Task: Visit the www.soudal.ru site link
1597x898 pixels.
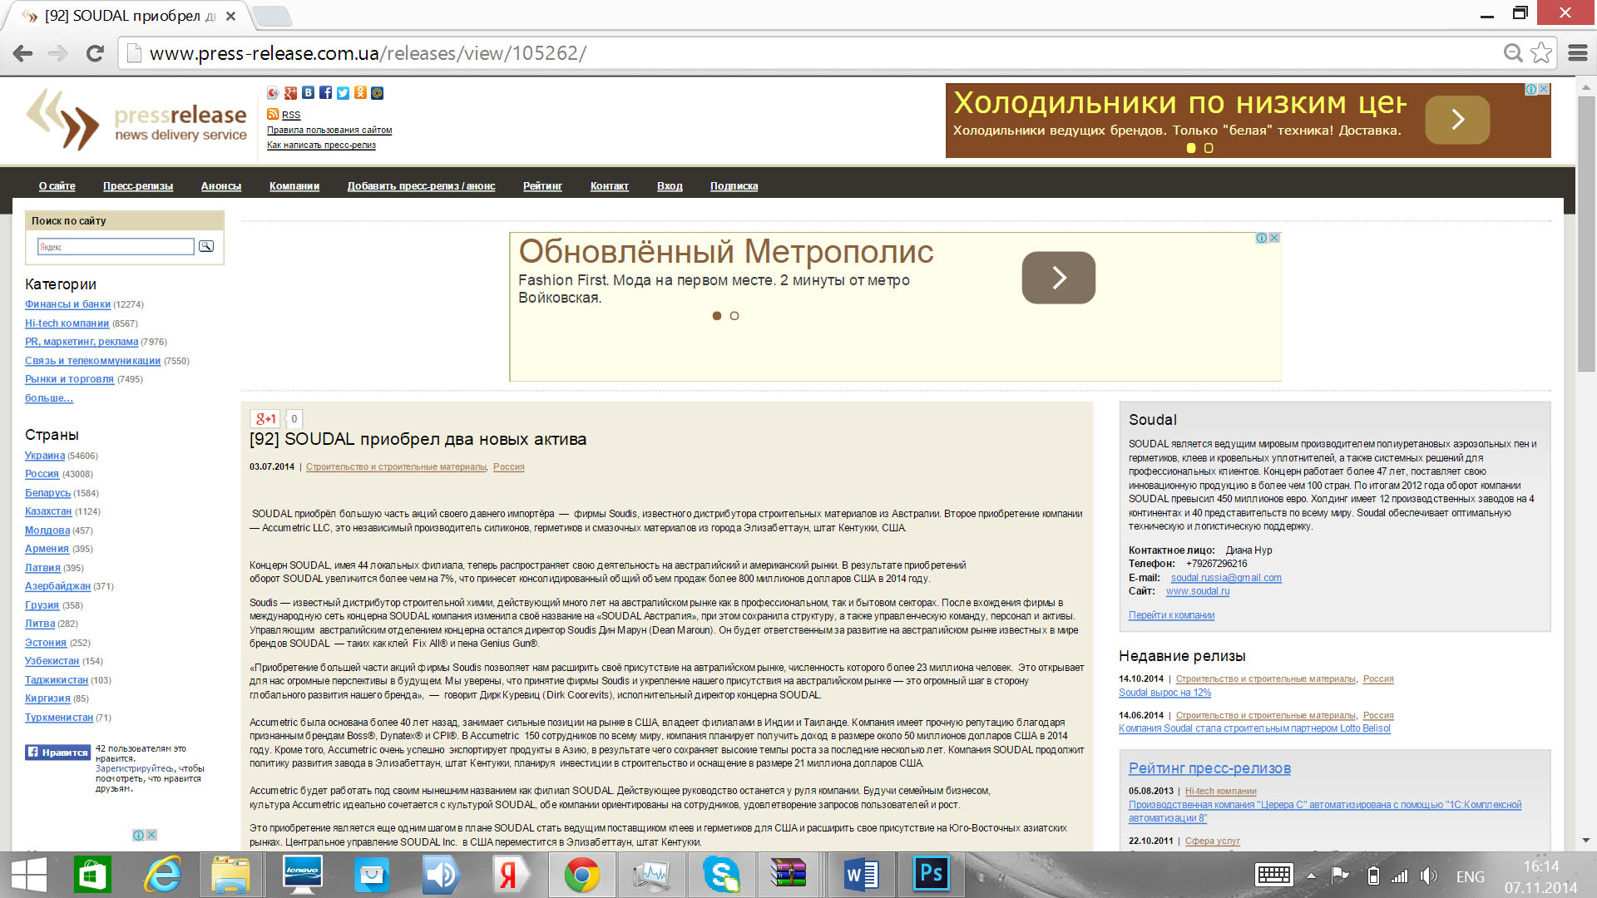Action: coord(1198,591)
